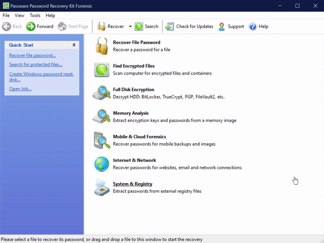324x243 pixels.
Task: Click the Mobile & Cloud Forensics phone icon
Action: (x=102, y=140)
